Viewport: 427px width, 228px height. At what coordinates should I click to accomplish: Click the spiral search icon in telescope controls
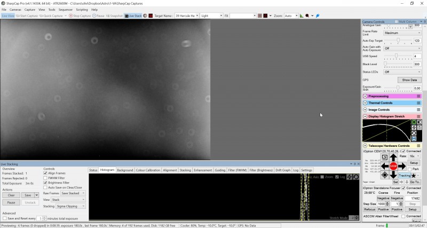pos(384,157)
